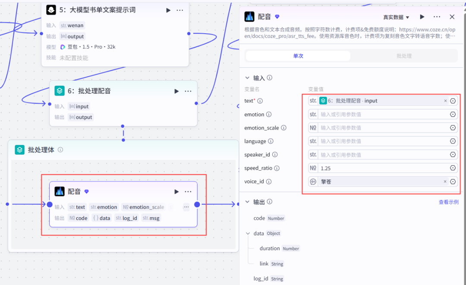Click output tag in node 5
Screen dimensions: 466x285
coord(72,36)
